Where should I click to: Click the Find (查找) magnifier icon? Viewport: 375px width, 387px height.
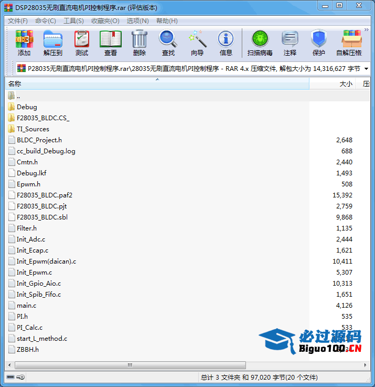click(168, 43)
